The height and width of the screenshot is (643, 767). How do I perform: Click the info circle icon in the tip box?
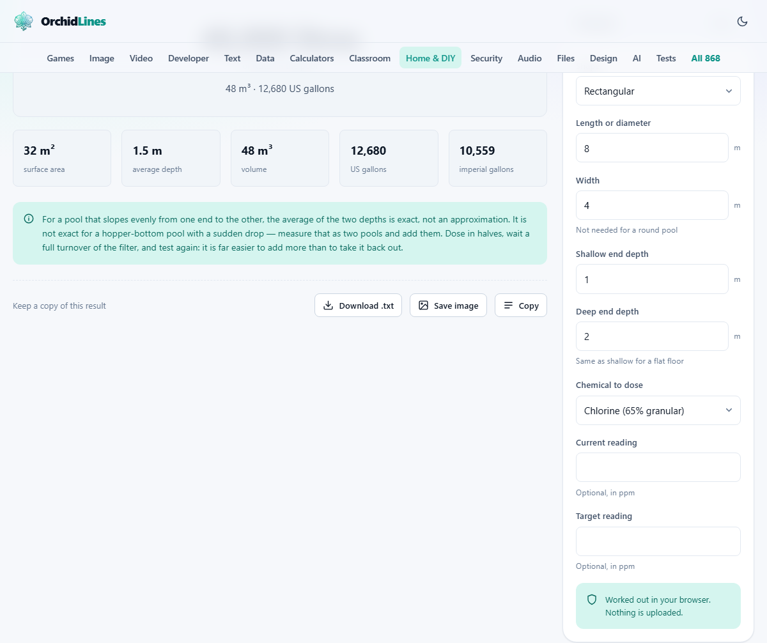(x=29, y=219)
